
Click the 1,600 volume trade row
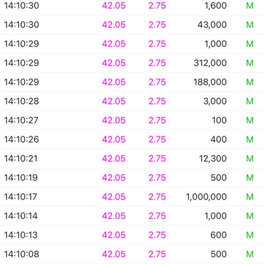[x=132, y=6]
